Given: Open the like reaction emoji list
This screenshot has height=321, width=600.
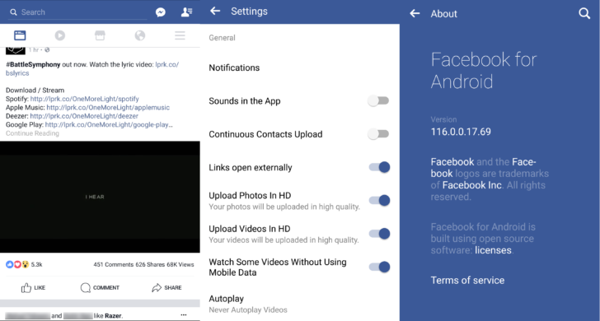Looking at the screenshot, I should pyautogui.click(x=17, y=264).
